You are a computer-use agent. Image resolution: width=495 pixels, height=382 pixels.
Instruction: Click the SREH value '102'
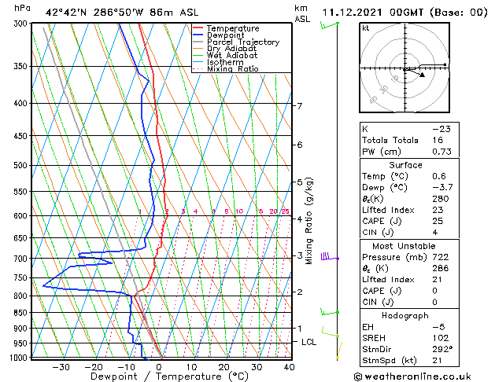[x=441, y=338]
